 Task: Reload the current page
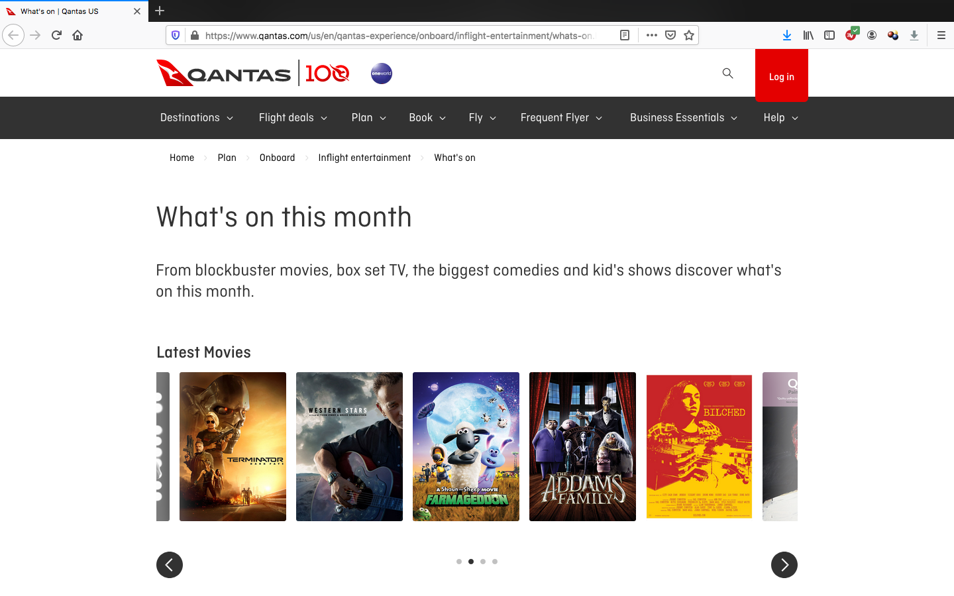click(x=56, y=35)
